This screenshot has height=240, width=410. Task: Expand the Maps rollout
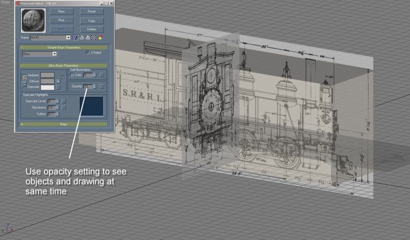[64, 124]
